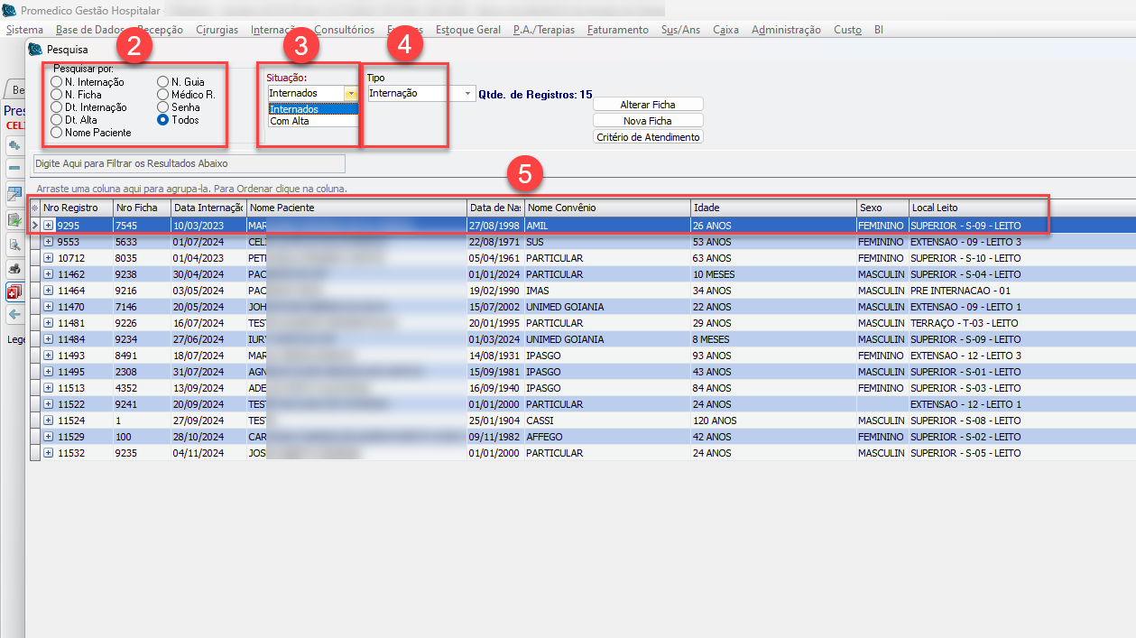Screen dimensions: 1136x638
Task: Click the minus icon in left sidebar
Action: (14, 169)
